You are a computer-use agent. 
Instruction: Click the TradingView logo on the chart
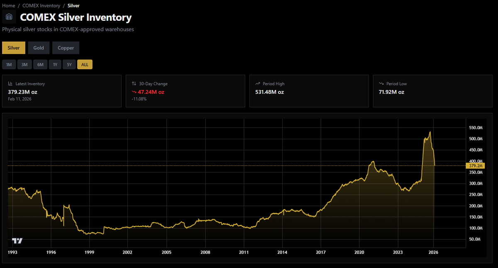pos(17,241)
